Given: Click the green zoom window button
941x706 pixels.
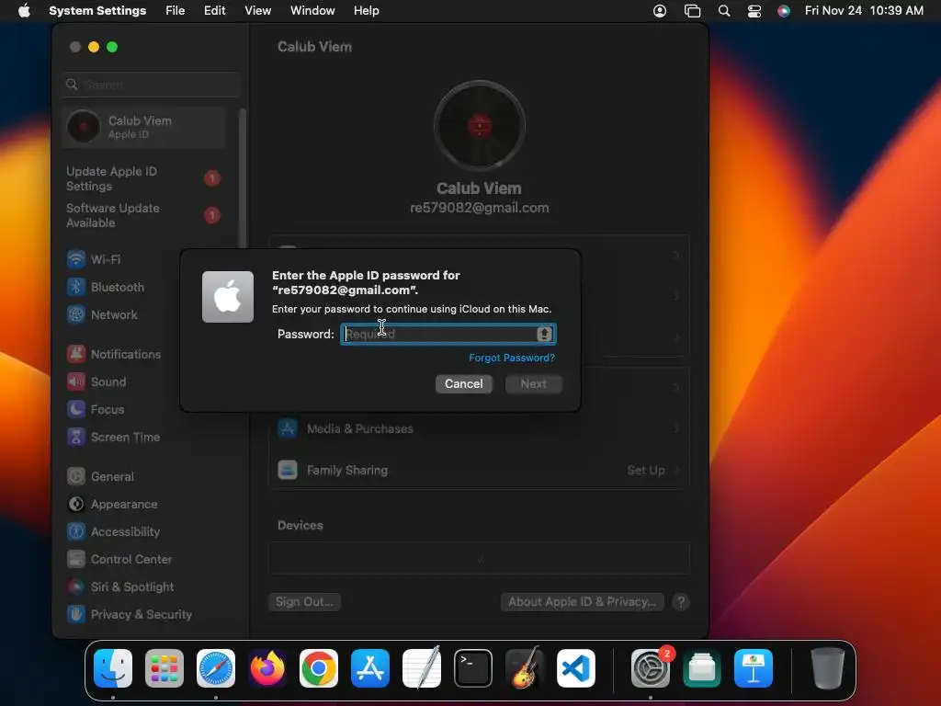Looking at the screenshot, I should pos(112,47).
